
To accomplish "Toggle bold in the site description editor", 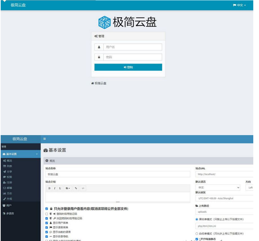I will [49, 188].
